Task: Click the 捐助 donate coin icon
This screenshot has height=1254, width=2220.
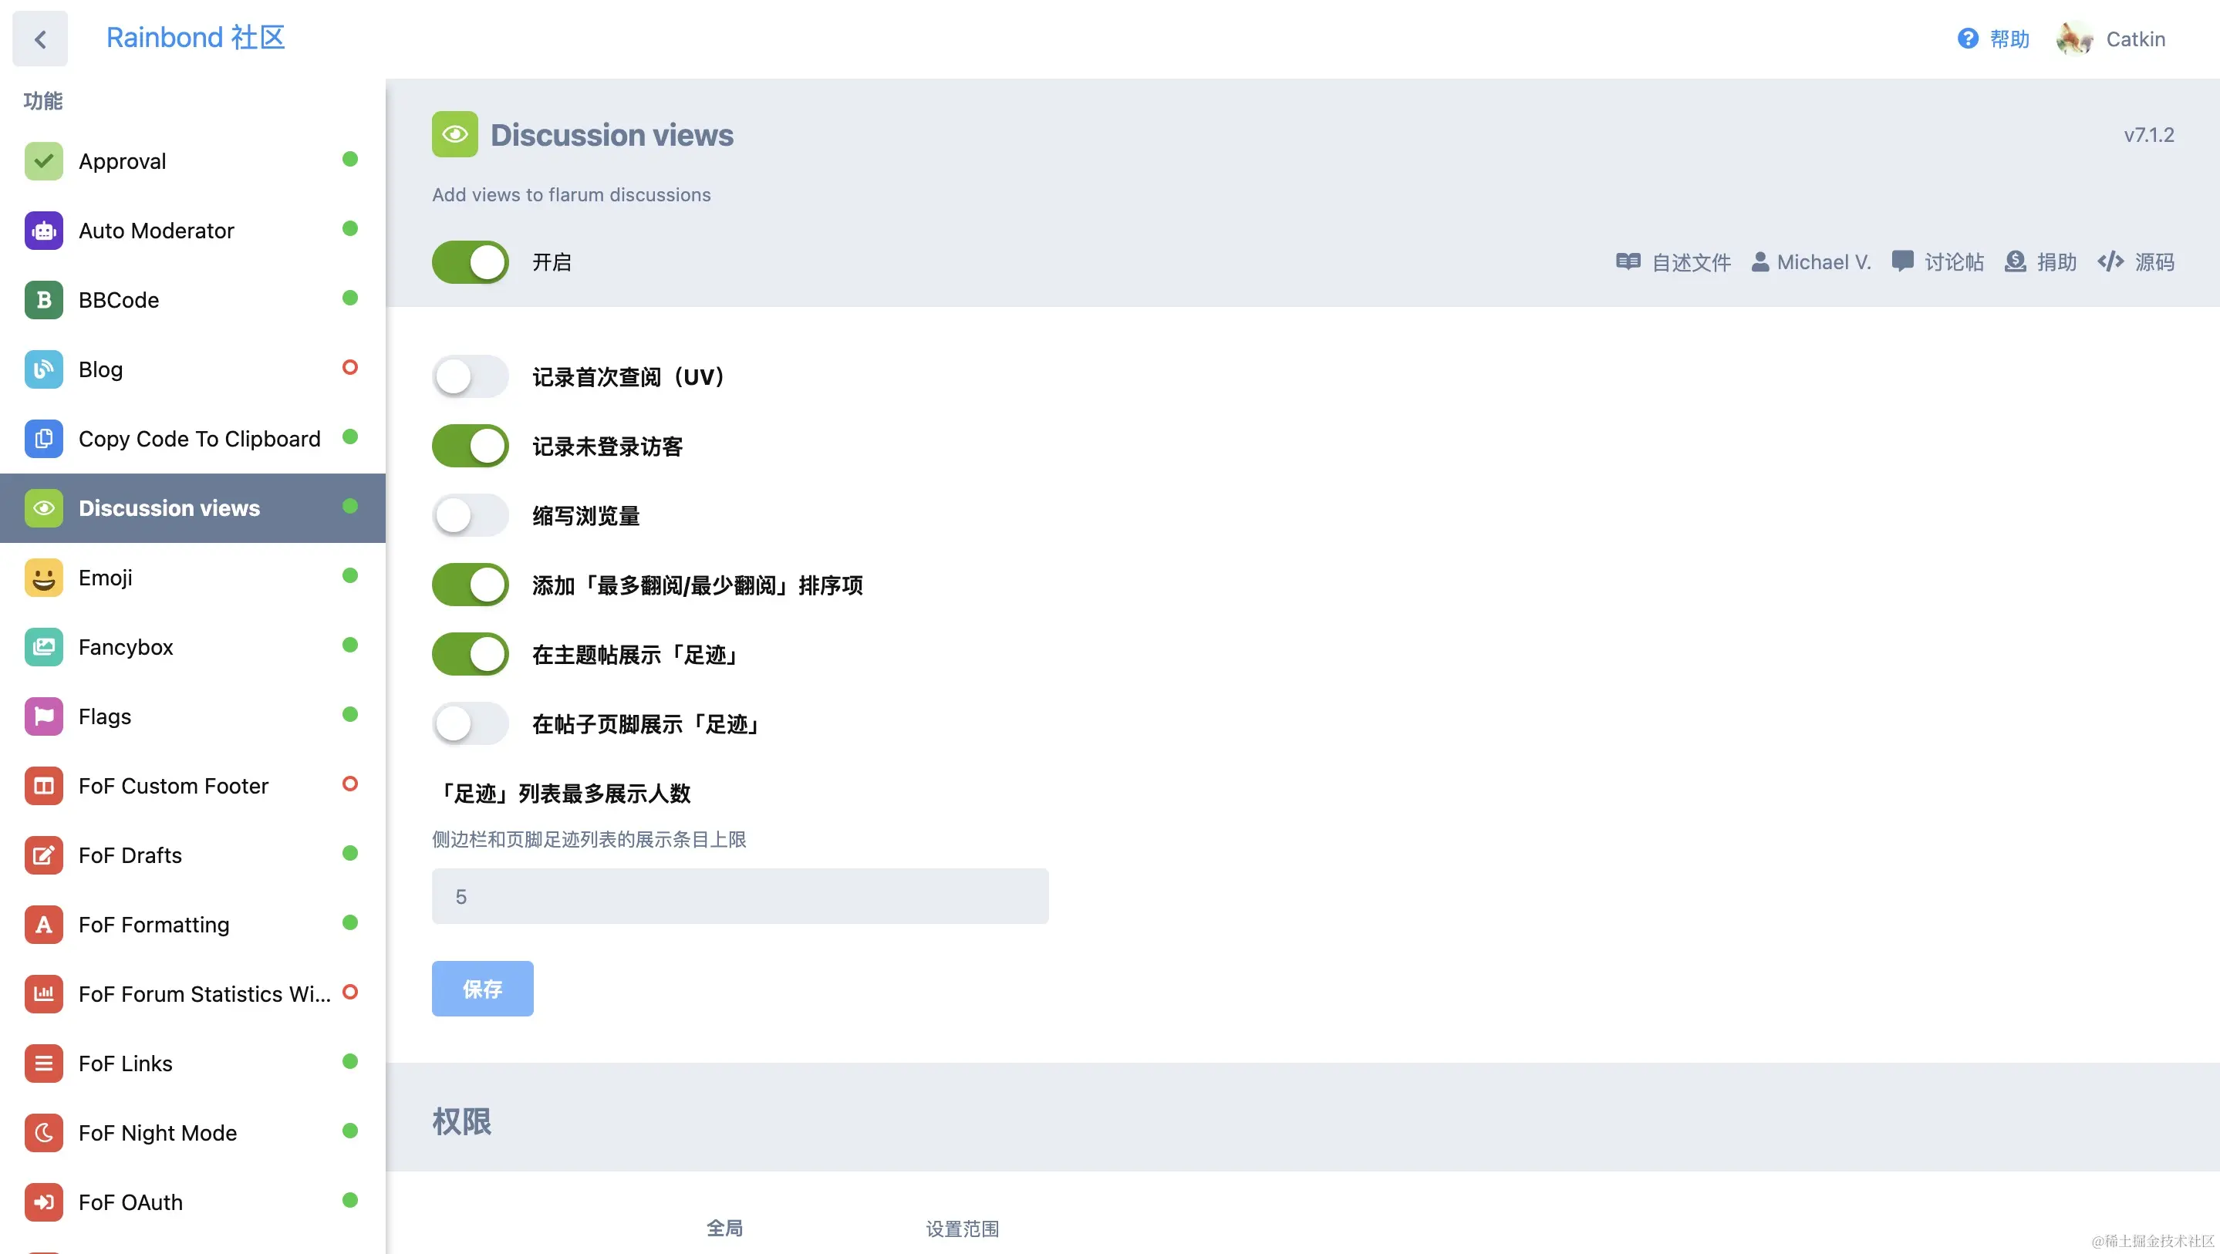Action: click(2015, 261)
